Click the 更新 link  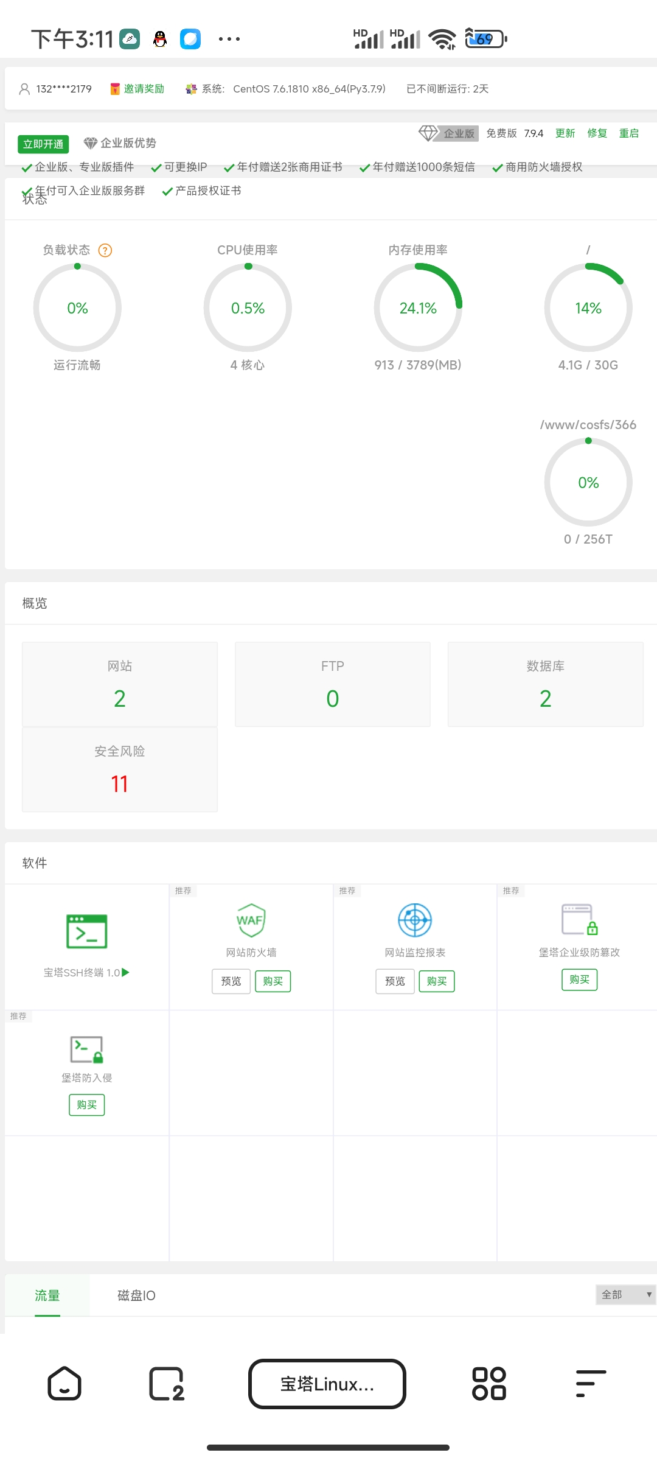[565, 133]
